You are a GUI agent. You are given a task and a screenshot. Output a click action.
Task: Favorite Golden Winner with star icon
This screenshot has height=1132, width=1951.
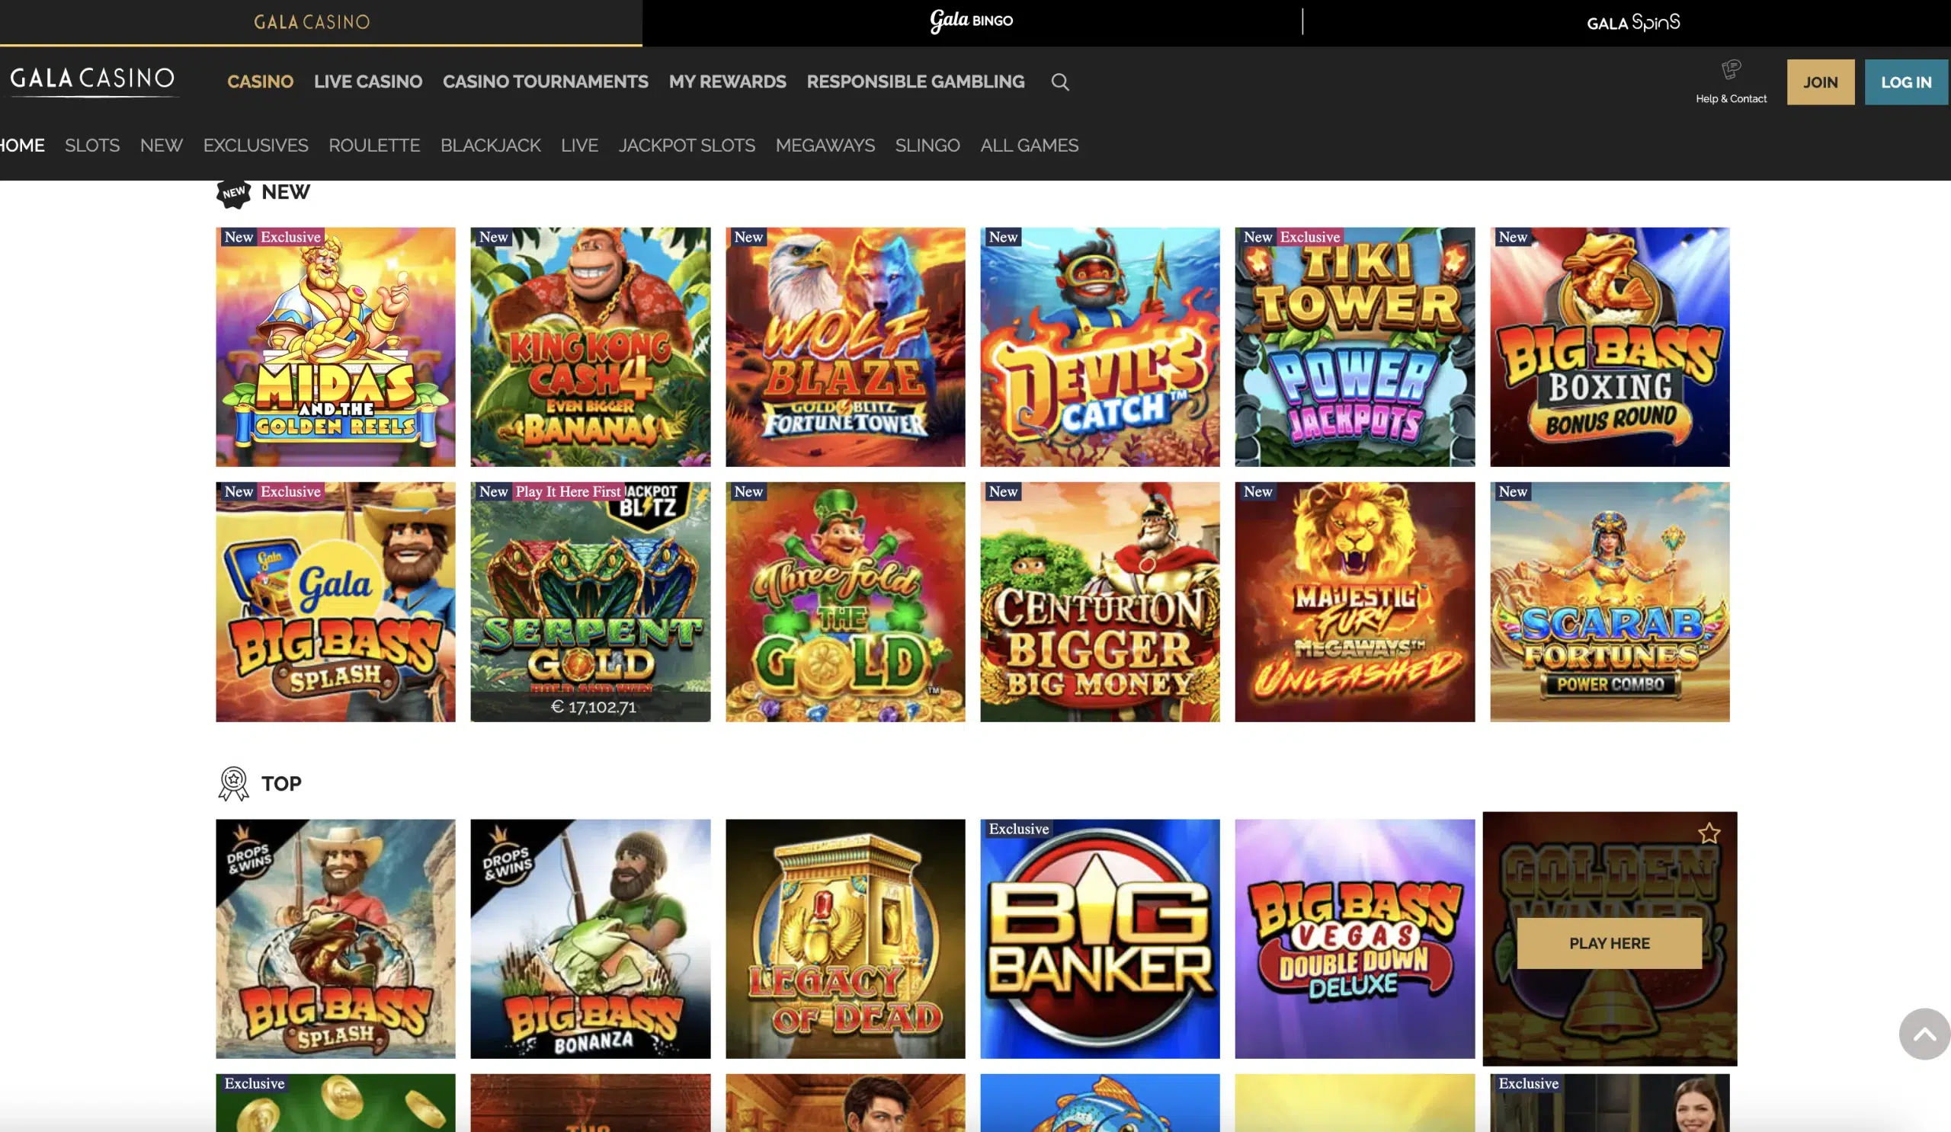(1709, 833)
